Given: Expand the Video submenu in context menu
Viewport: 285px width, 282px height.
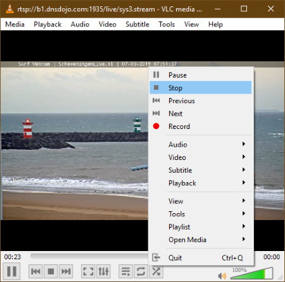Looking at the screenshot, I should tap(201, 157).
